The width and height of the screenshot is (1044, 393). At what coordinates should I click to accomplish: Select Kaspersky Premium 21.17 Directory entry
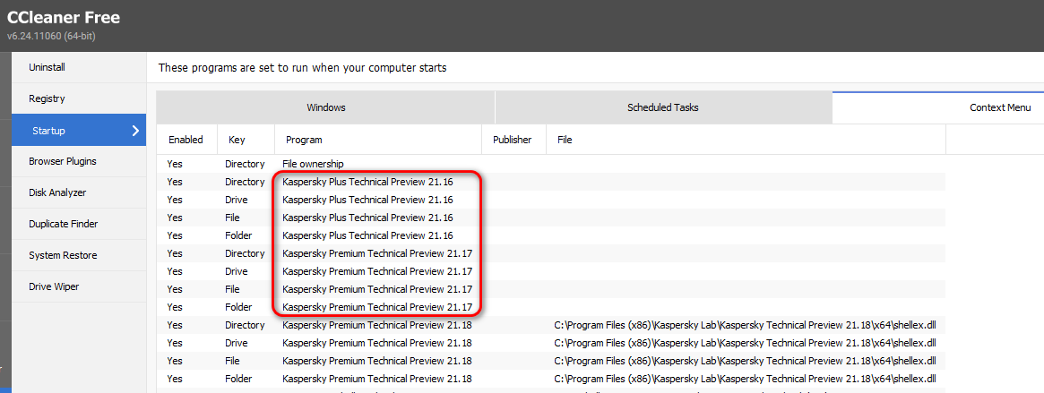[550, 253]
